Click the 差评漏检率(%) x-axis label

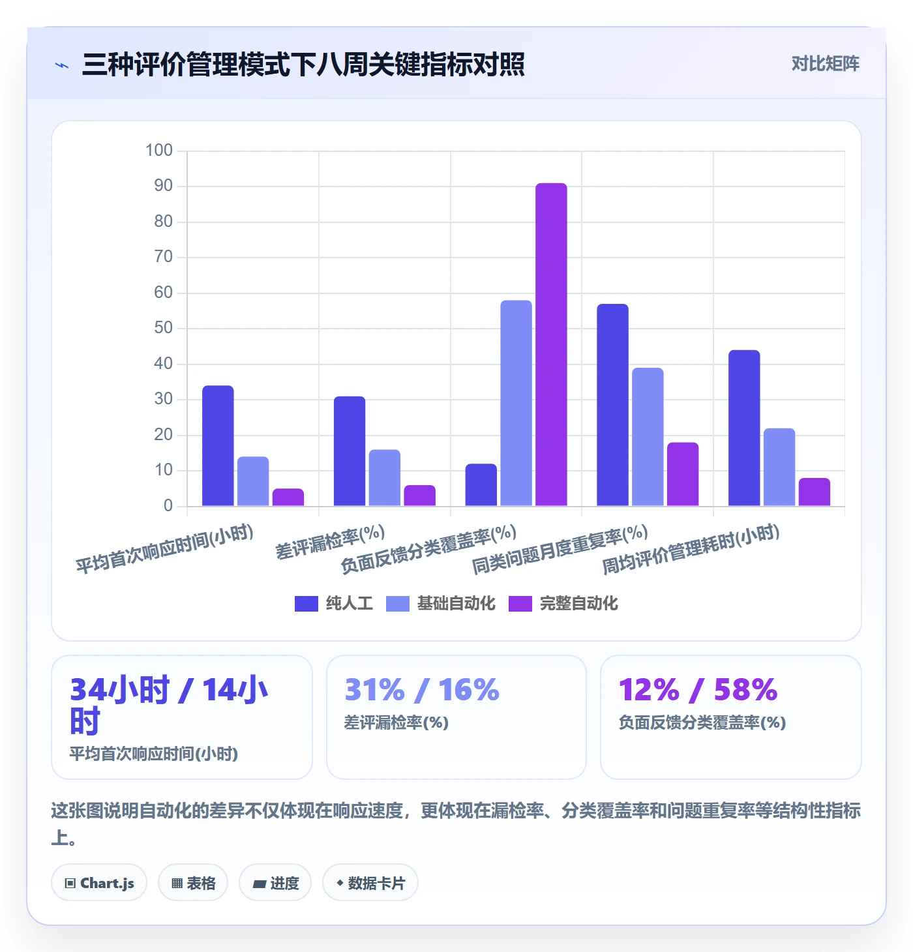pyautogui.click(x=330, y=543)
